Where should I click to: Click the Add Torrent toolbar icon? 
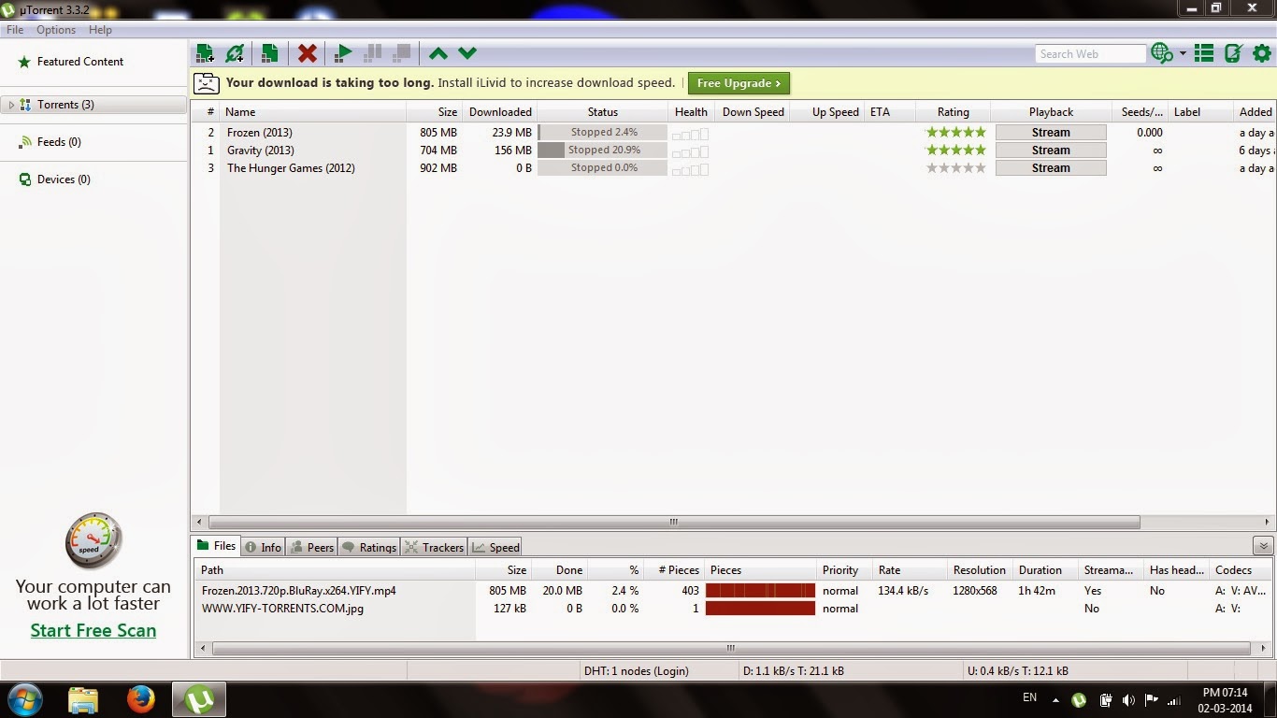[x=205, y=53]
